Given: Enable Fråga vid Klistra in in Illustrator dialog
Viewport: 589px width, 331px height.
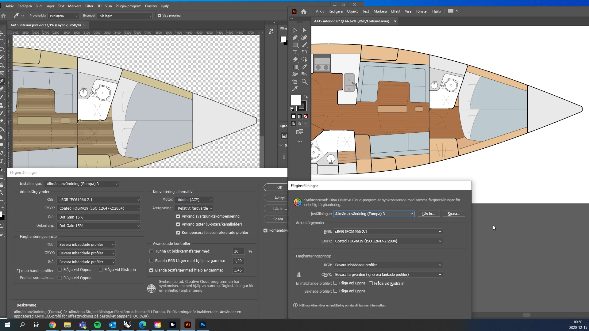Looking at the screenshot, I should [x=371, y=283].
